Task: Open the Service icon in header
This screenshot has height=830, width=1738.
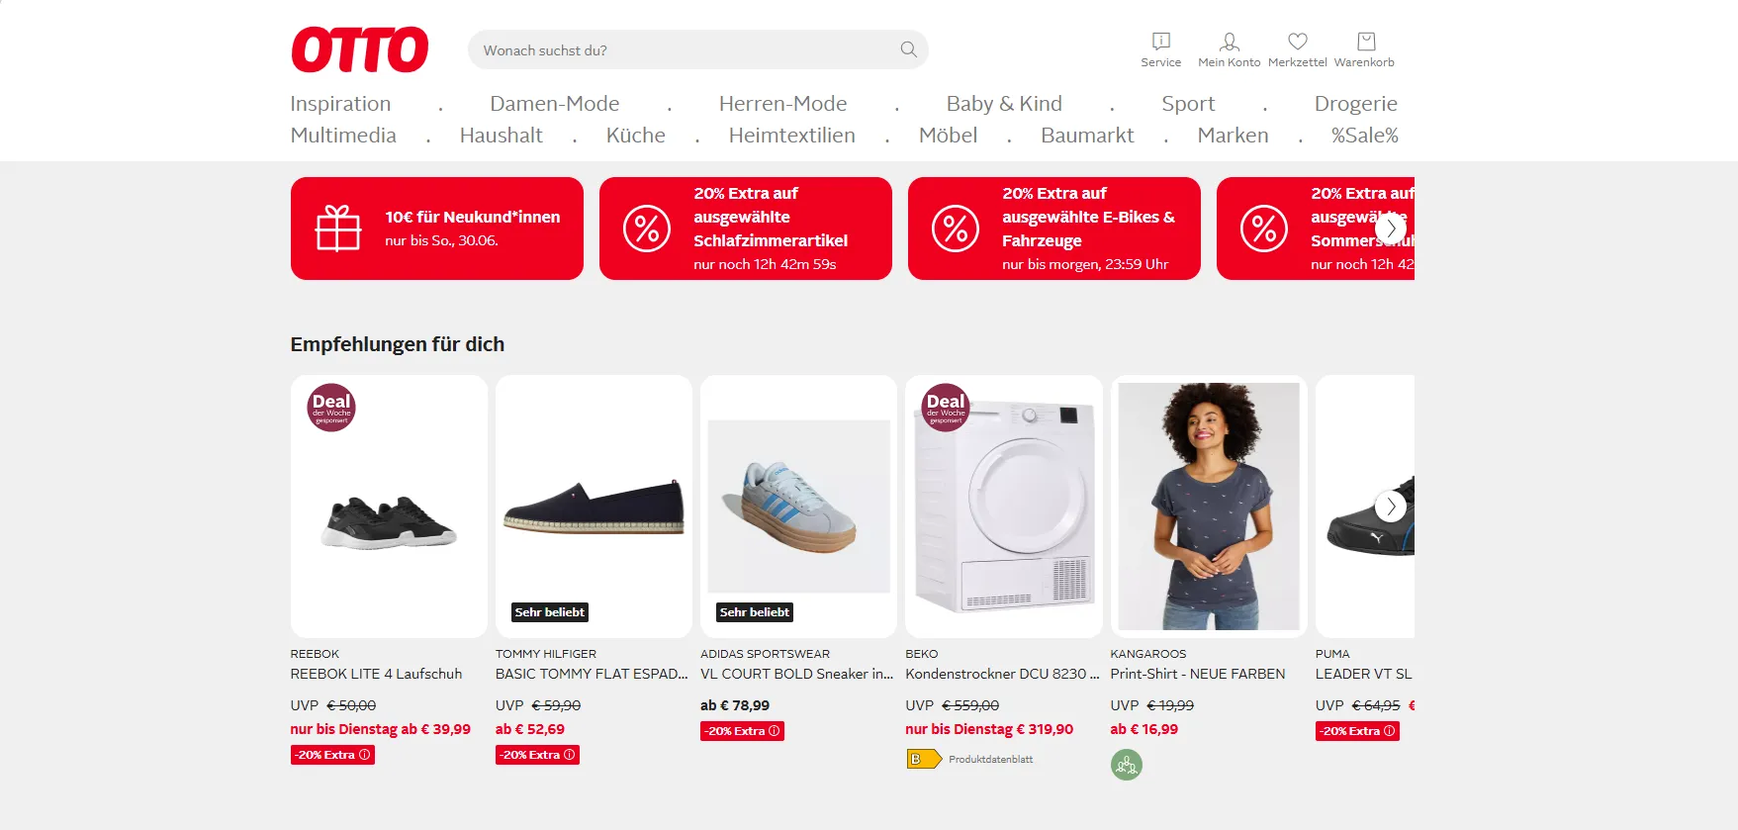Action: pyautogui.click(x=1160, y=42)
